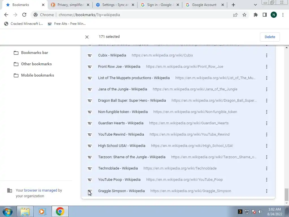The height and width of the screenshot is (217, 289).
Task: Open more actions for Guardian Hearts
Action: point(266,123)
